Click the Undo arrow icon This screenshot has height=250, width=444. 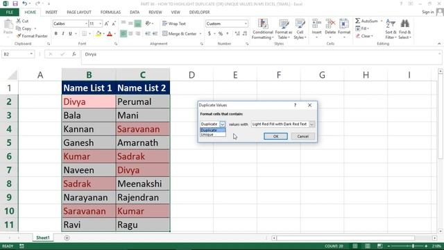click(x=25, y=3)
